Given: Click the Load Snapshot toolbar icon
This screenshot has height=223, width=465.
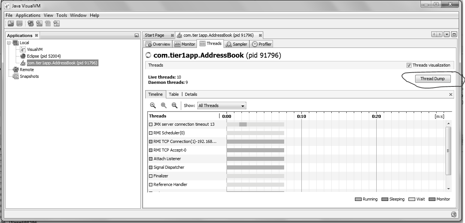Looking at the screenshot, I should [x=11, y=24].
